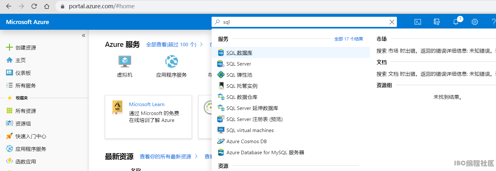Click the 资源组 cube icon

pyautogui.click(x=10, y=123)
